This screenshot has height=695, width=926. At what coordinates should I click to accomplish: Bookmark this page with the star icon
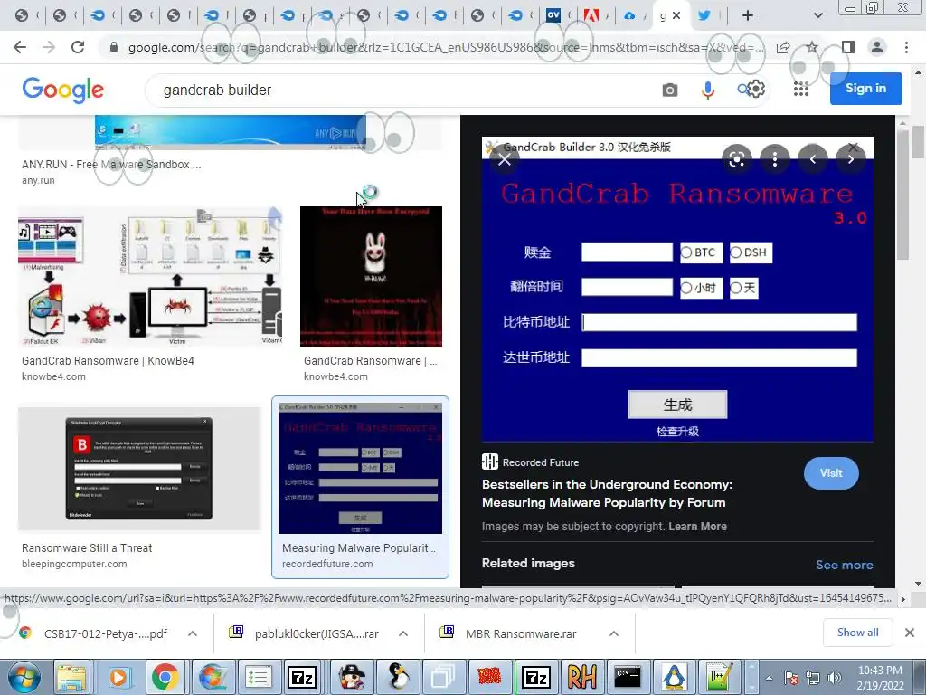pyautogui.click(x=813, y=47)
